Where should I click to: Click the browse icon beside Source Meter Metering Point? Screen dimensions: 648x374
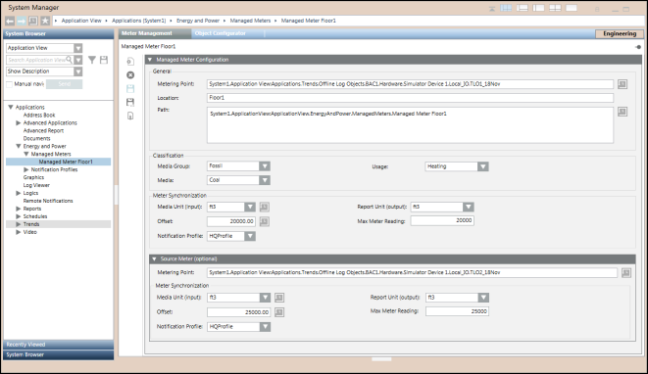click(x=626, y=272)
